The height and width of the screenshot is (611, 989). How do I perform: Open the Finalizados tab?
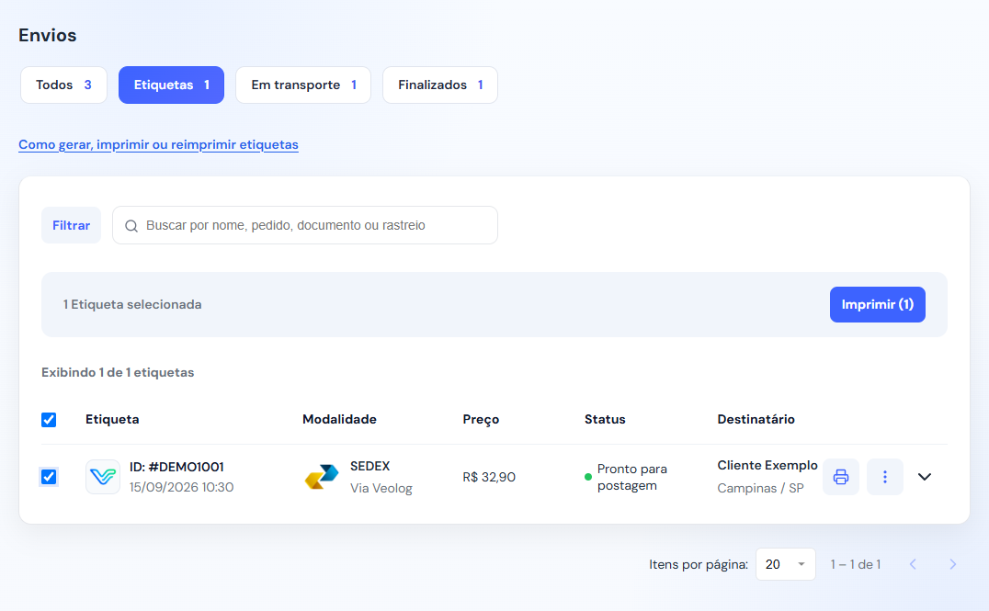(440, 85)
